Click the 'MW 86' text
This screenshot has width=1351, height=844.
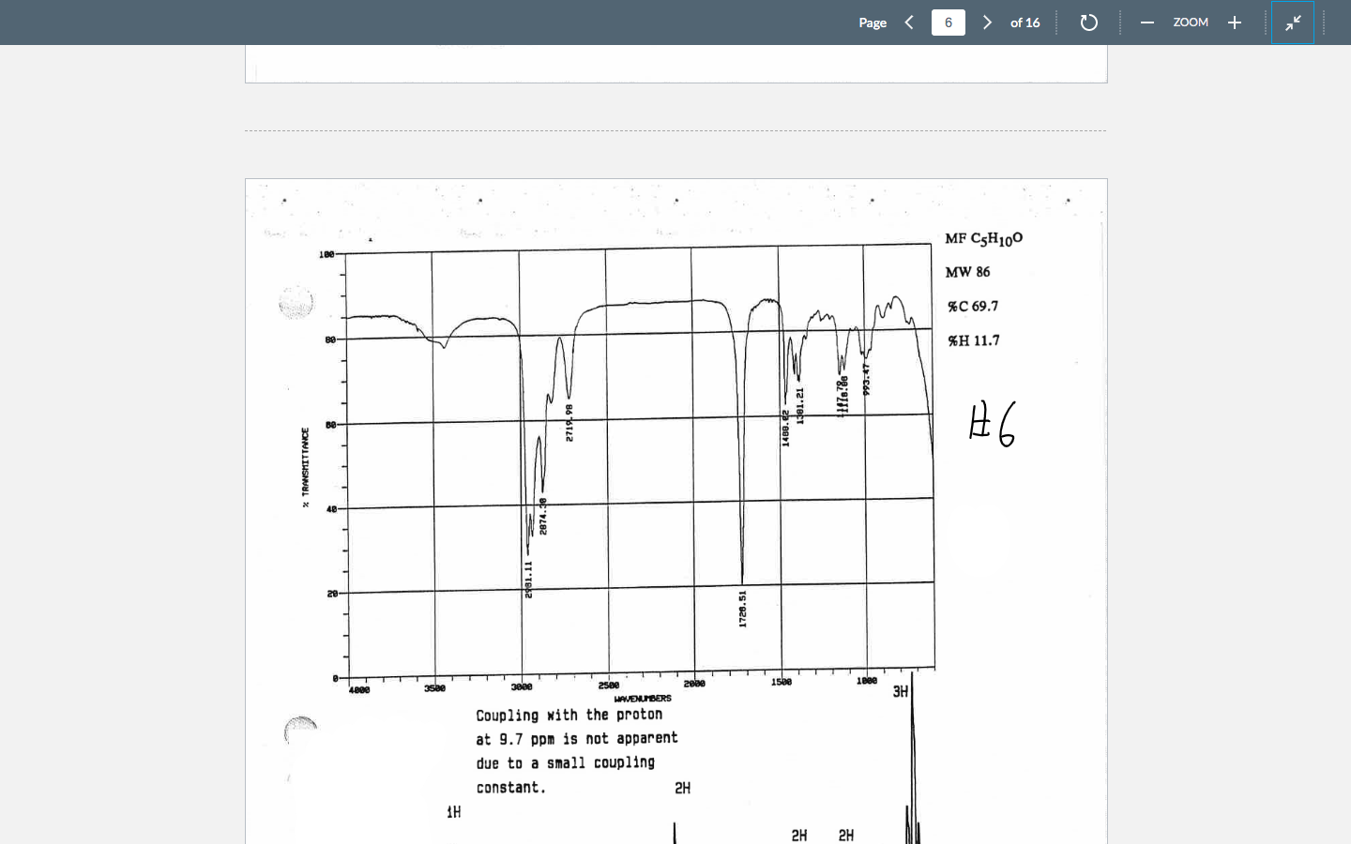coord(967,272)
